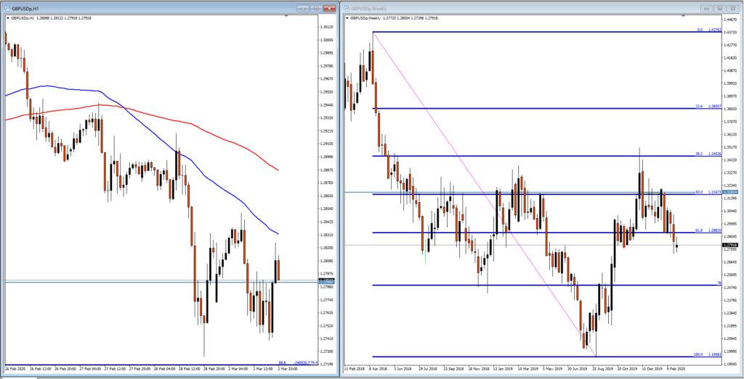This screenshot has height=379, width=744.
Task: Close the GBPUSDp,Weekly chart window
Action: [734, 8]
